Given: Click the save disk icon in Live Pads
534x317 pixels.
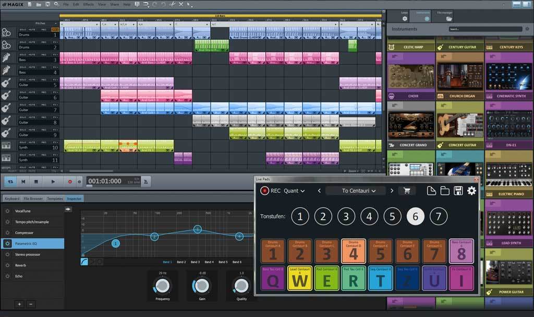Looking at the screenshot, I should coord(458,191).
